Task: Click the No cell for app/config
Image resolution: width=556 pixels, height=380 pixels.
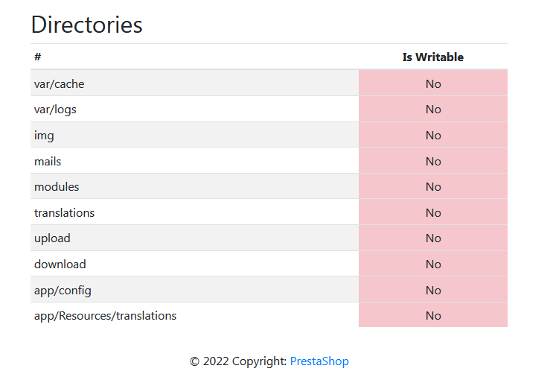Action: point(433,290)
